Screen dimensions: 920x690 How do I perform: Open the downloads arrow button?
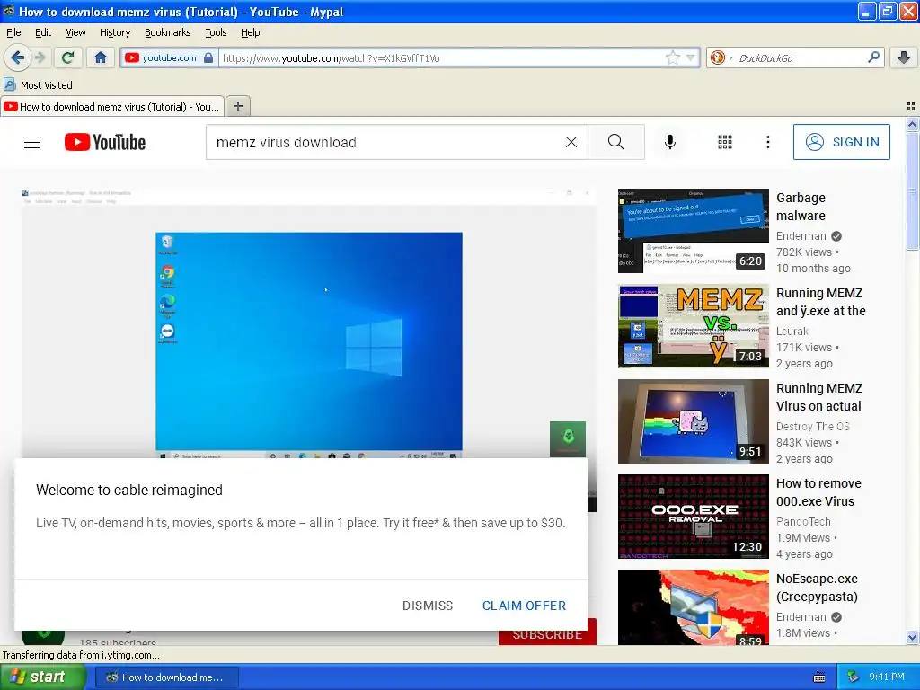[904, 57]
